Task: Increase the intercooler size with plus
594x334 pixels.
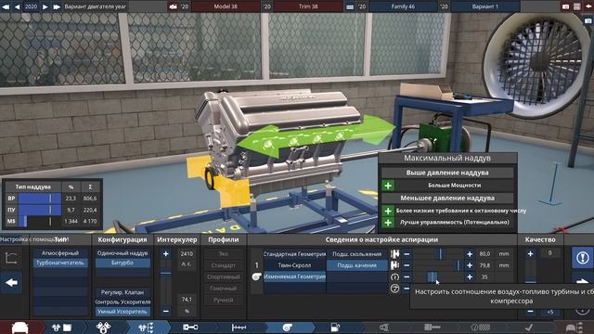Action: 165,253
